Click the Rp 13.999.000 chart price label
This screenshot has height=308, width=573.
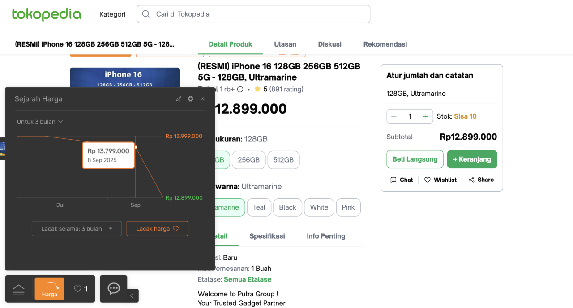point(184,136)
